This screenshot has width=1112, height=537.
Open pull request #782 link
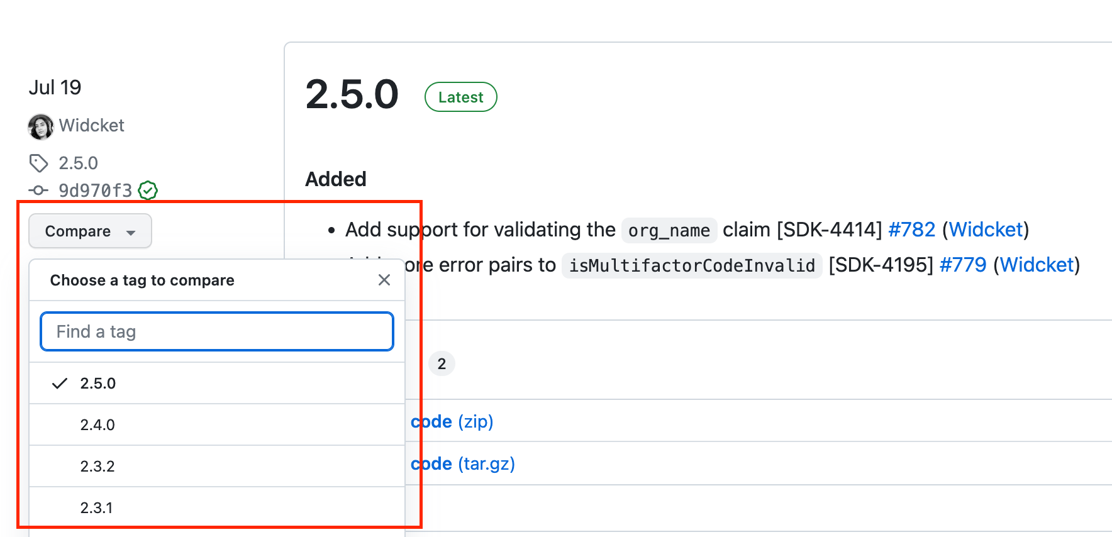coord(911,230)
